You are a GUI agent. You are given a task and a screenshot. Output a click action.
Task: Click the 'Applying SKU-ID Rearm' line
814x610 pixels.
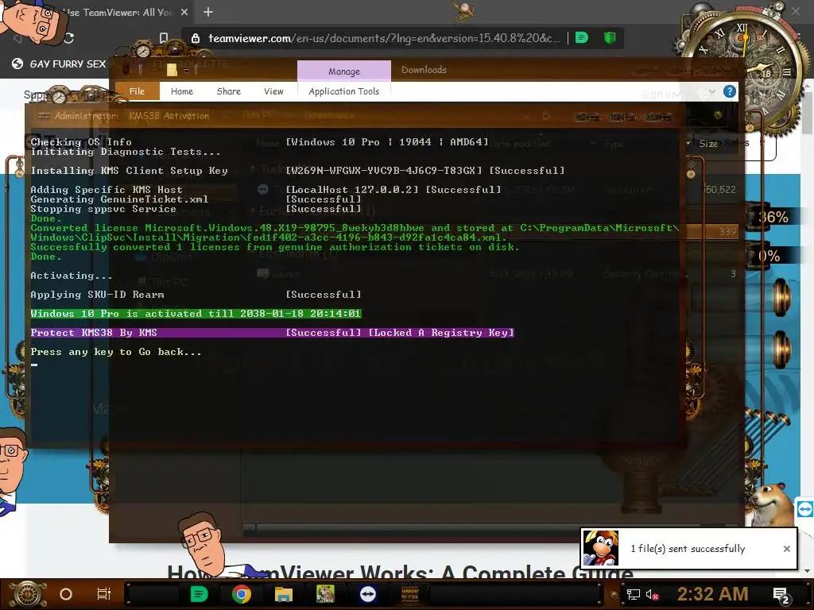coord(196,295)
